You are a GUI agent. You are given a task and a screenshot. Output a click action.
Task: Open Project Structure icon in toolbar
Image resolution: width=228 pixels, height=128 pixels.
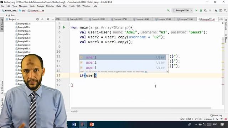click(x=216, y=10)
